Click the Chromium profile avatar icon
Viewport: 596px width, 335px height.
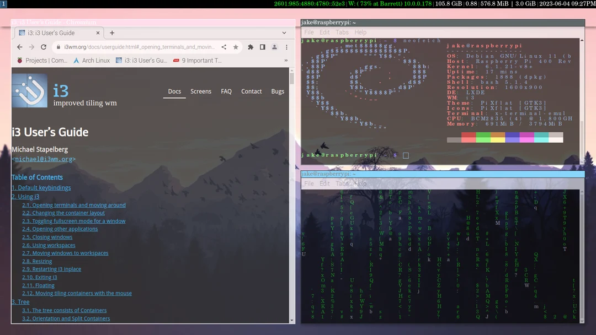274,47
